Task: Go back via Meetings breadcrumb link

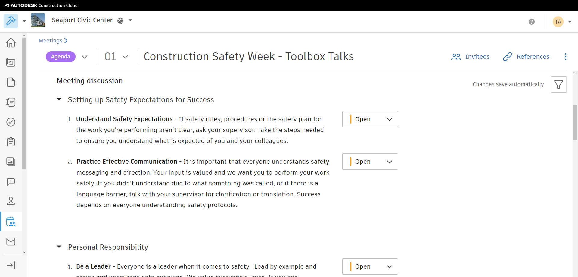Action: 51,41
